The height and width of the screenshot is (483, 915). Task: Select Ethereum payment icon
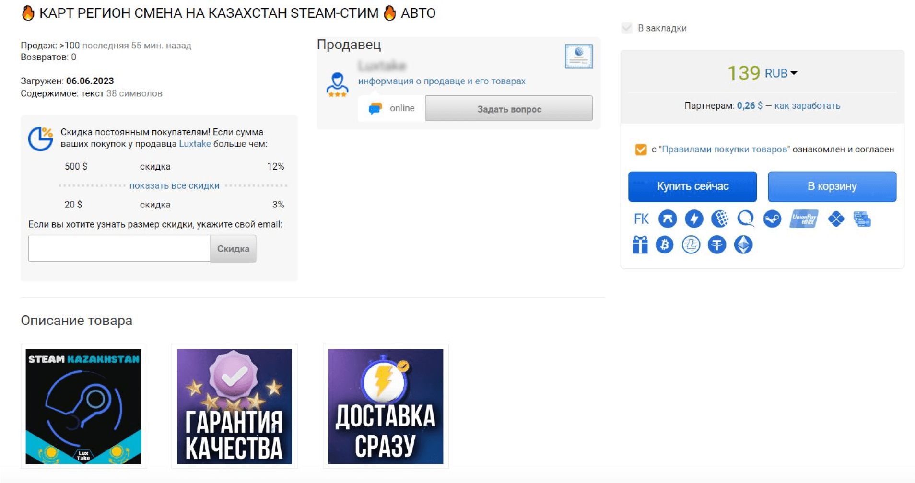point(743,245)
